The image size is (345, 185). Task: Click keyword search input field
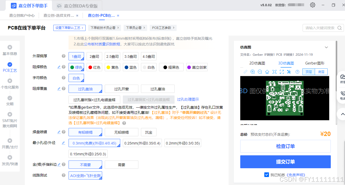click(x=320, y=28)
